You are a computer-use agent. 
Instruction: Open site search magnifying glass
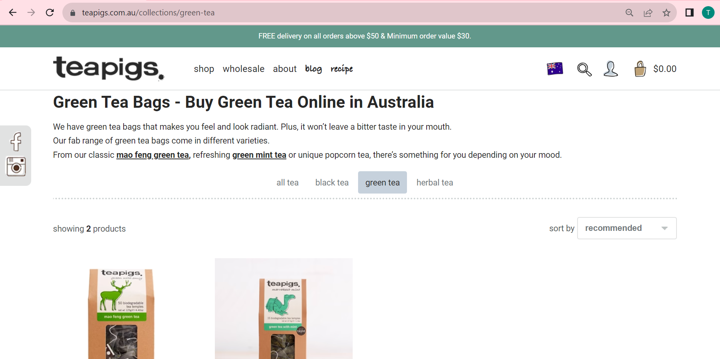(x=584, y=69)
